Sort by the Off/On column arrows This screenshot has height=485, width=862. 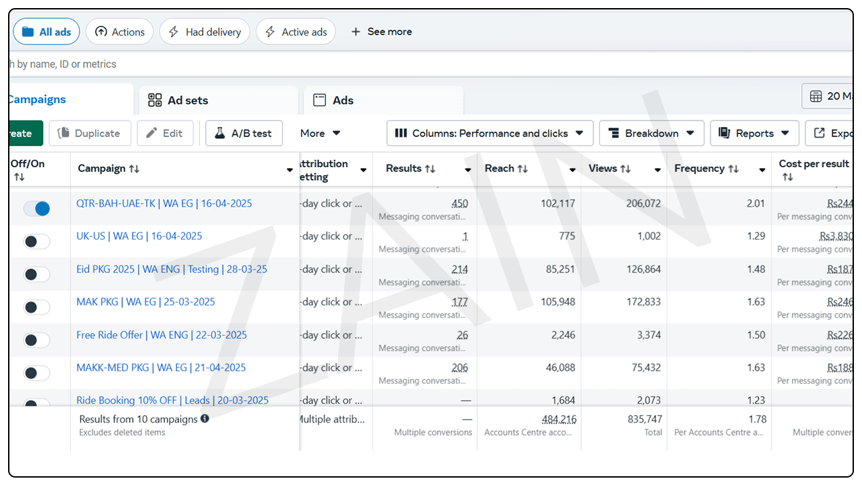19,177
